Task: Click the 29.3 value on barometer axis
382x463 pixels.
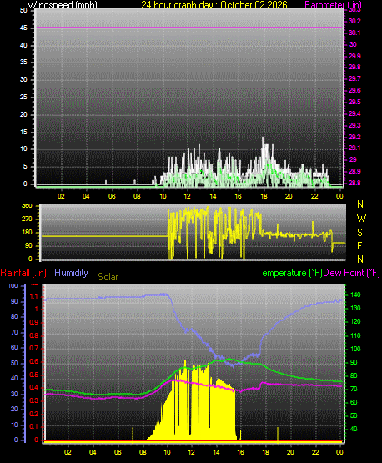Action: point(354,125)
